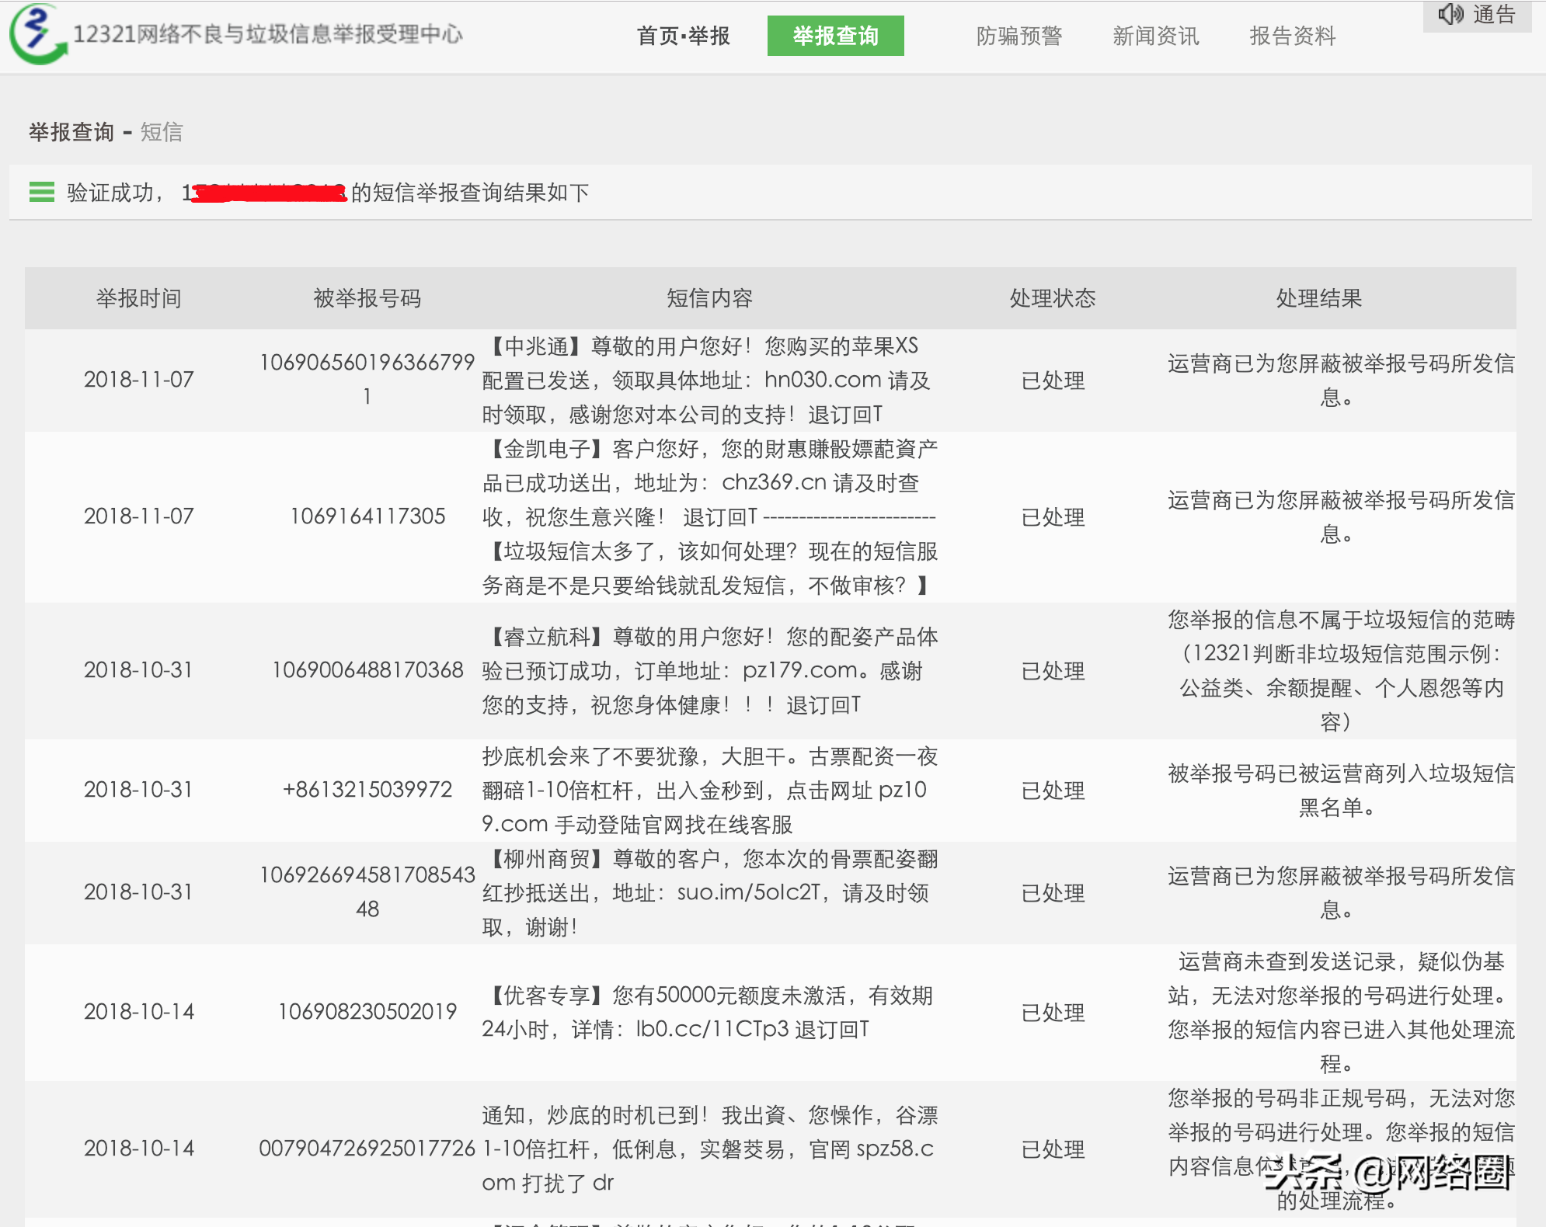Viewport: 1546px width, 1227px height.
Task: Select the 中兆通 report row from 2018-11-07
Action: (708, 381)
